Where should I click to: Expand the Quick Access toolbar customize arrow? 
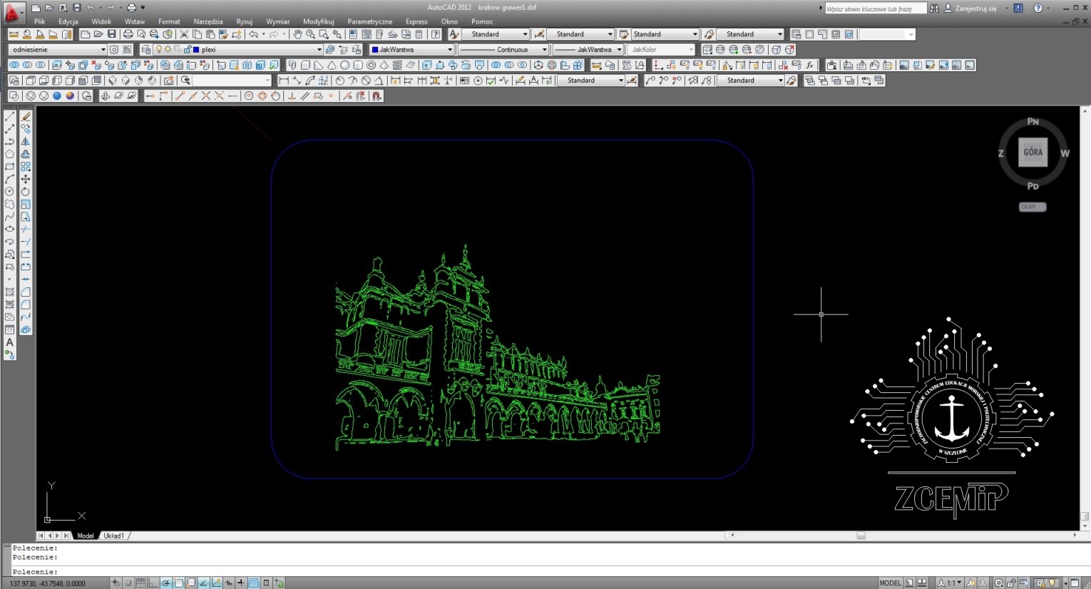pyautogui.click(x=143, y=8)
